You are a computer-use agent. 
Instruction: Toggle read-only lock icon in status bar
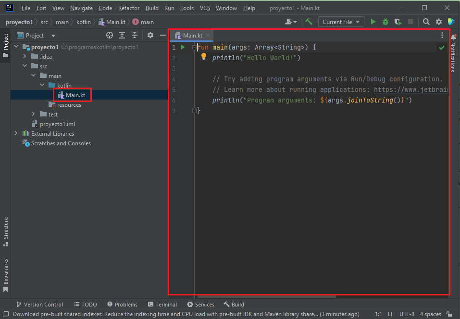click(x=449, y=314)
